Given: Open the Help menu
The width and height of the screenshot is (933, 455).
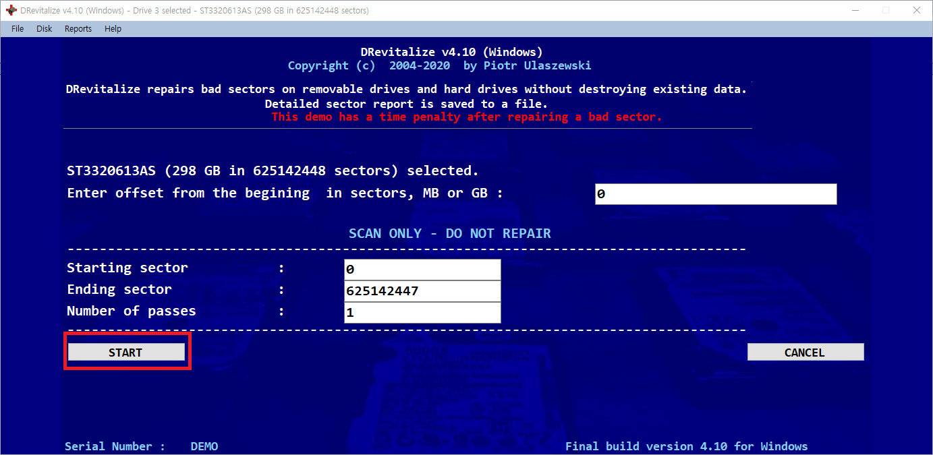Looking at the screenshot, I should pyautogui.click(x=113, y=29).
